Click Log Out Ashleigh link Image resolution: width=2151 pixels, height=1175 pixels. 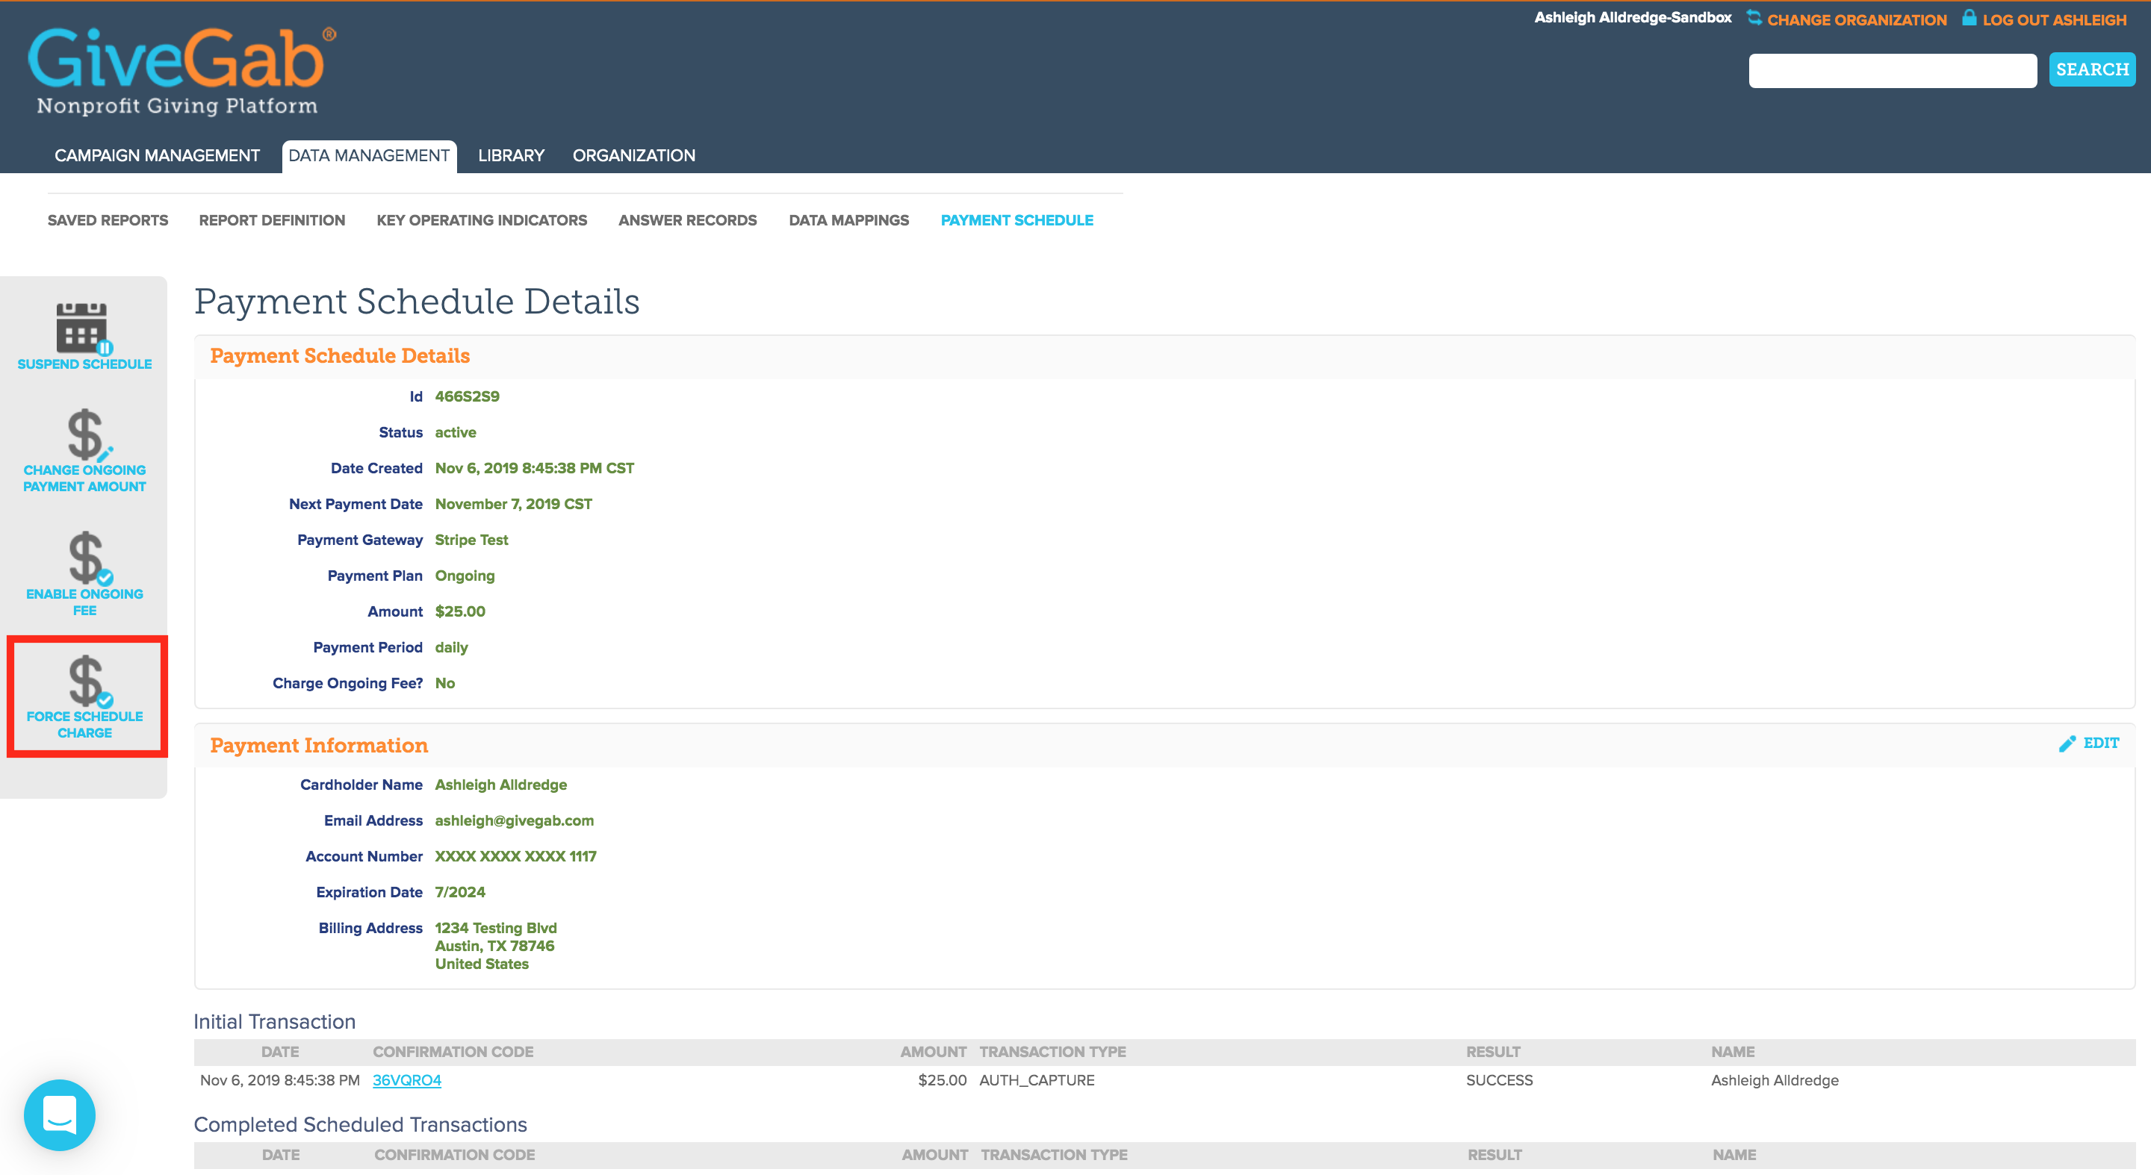coord(2055,20)
